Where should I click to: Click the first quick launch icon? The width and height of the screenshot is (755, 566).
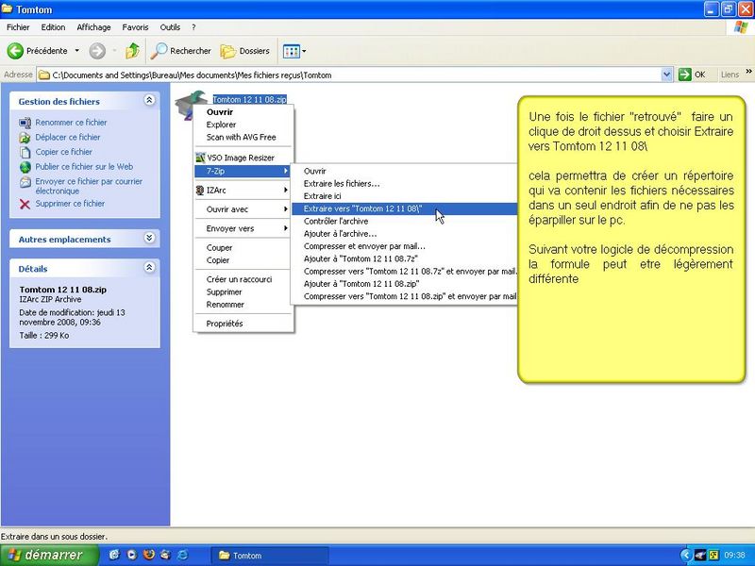click(114, 555)
